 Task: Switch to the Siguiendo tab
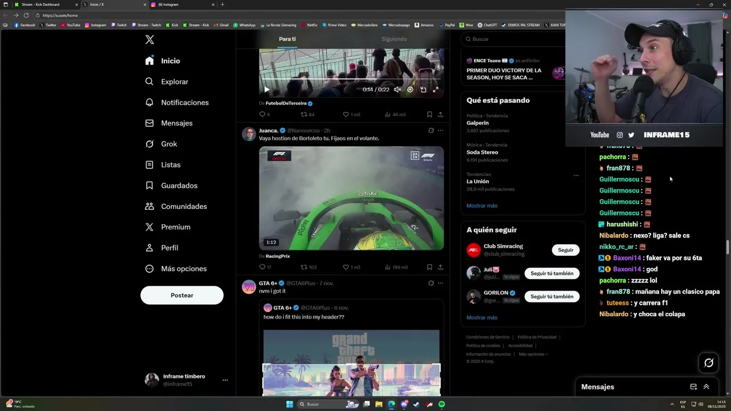(x=394, y=39)
